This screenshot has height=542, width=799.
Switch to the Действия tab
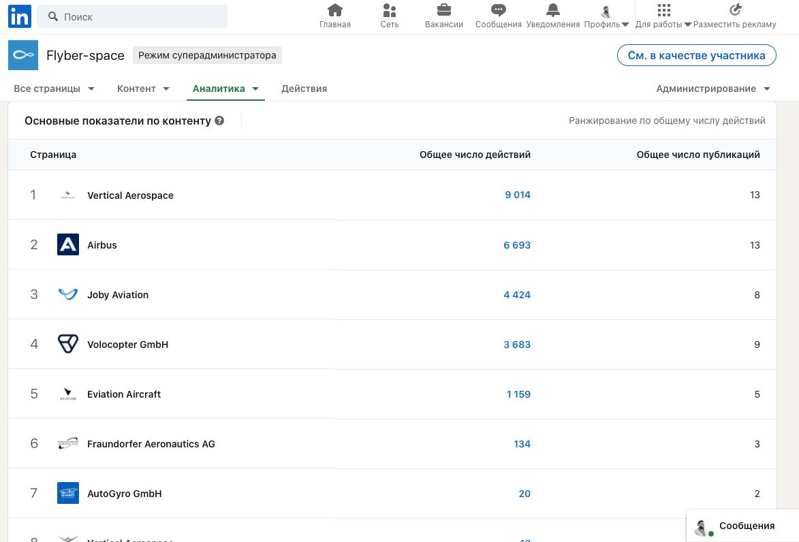coord(304,89)
